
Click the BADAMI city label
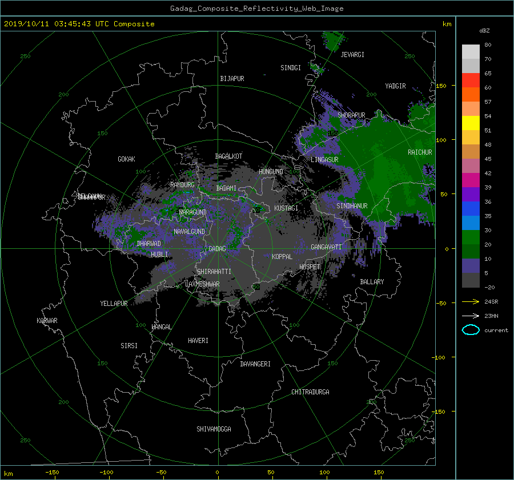[x=226, y=188]
